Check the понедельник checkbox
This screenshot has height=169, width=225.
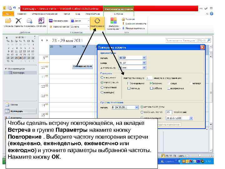(128, 83)
